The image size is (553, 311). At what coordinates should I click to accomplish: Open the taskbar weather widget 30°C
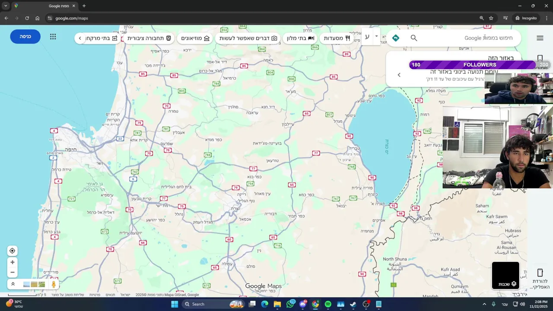[14, 304]
